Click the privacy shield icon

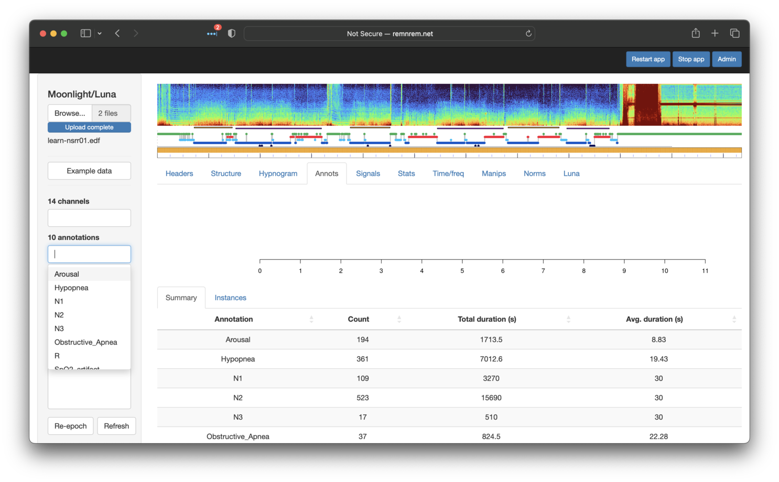[x=231, y=34]
